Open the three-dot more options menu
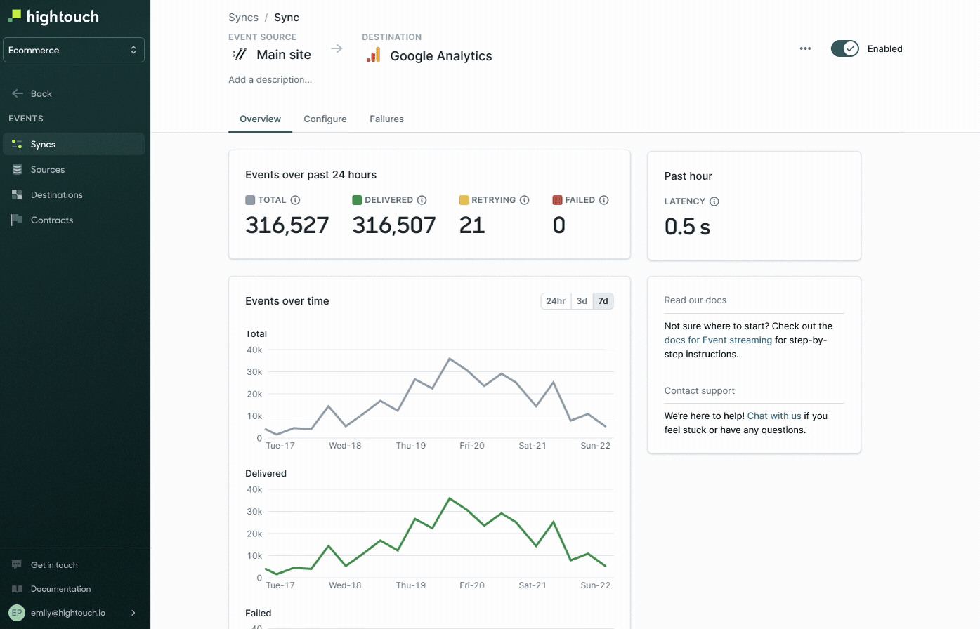 click(x=805, y=48)
